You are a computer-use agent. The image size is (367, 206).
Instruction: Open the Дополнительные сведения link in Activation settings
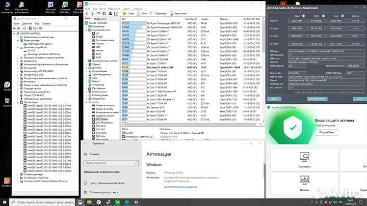[180, 187]
